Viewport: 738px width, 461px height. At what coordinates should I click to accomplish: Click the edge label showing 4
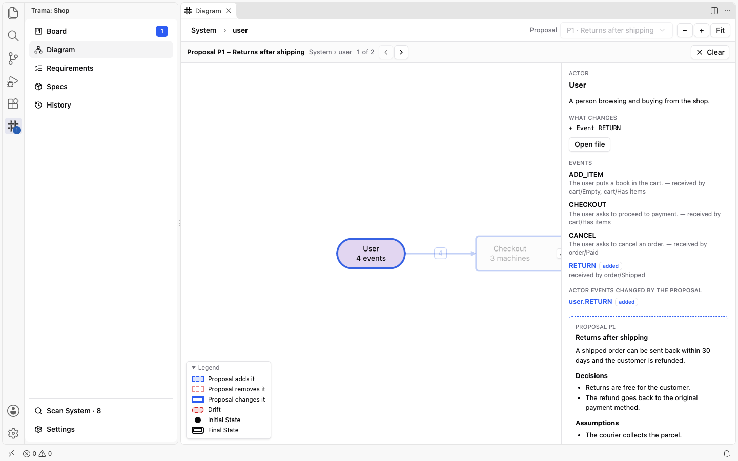tap(440, 253)
